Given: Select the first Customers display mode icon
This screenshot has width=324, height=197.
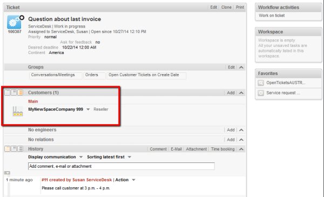Looking at the screenshot, I should coord(8,92).
